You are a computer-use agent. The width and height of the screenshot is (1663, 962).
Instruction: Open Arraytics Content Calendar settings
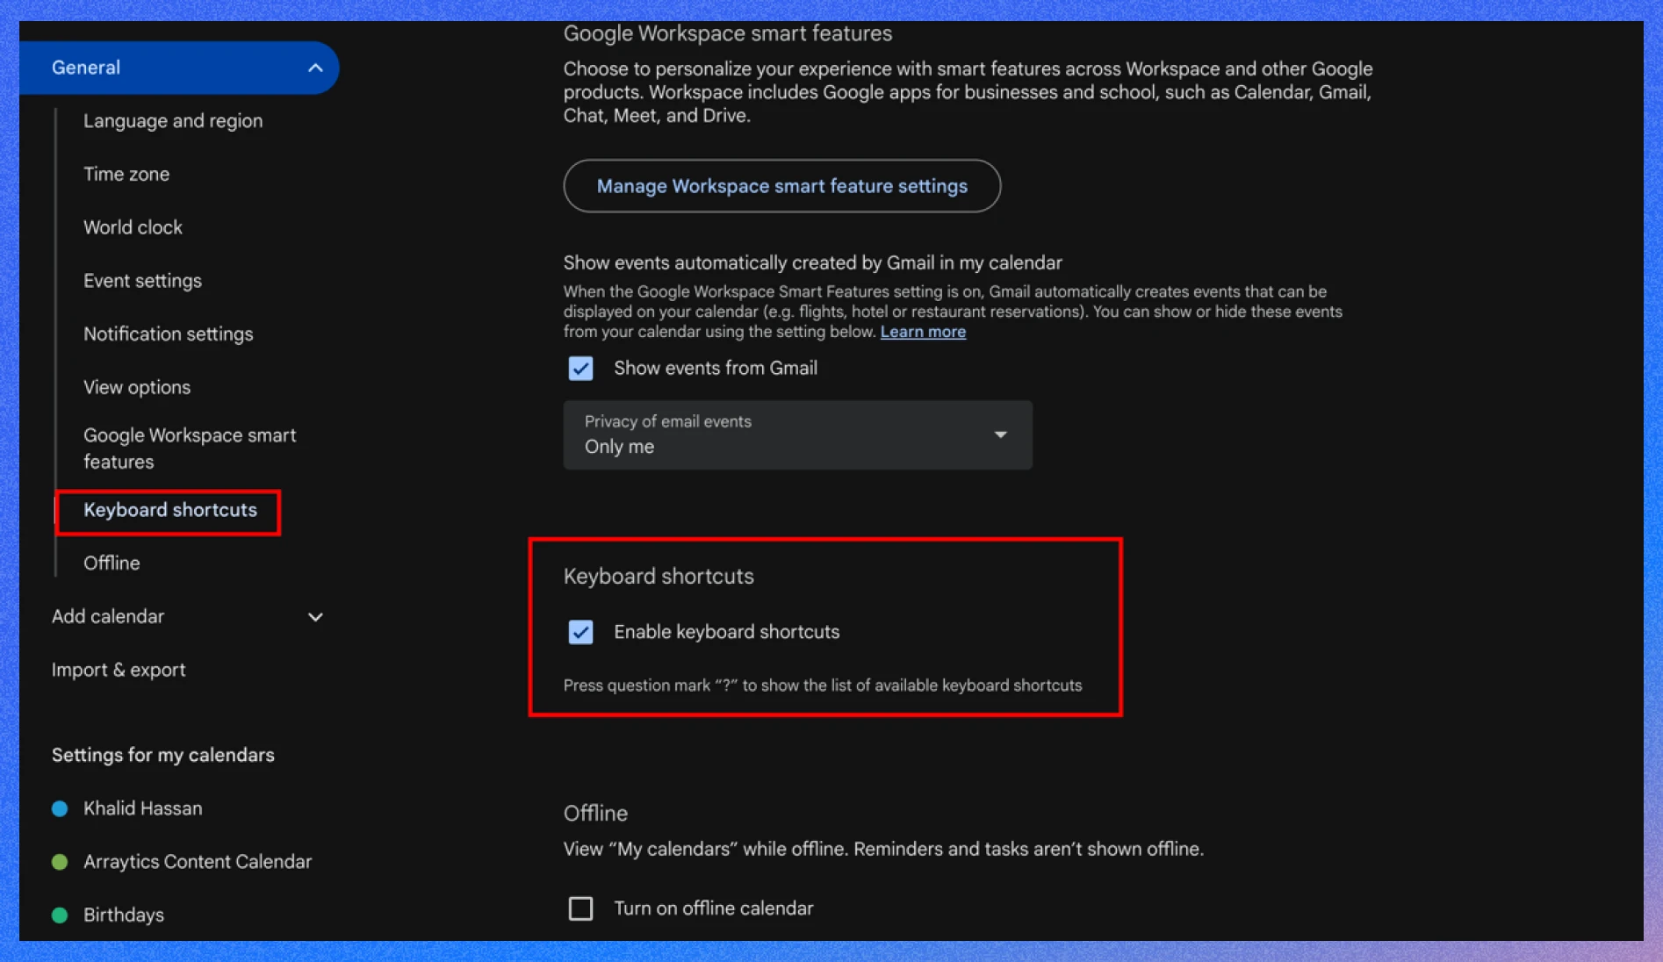tap(198, 862)
